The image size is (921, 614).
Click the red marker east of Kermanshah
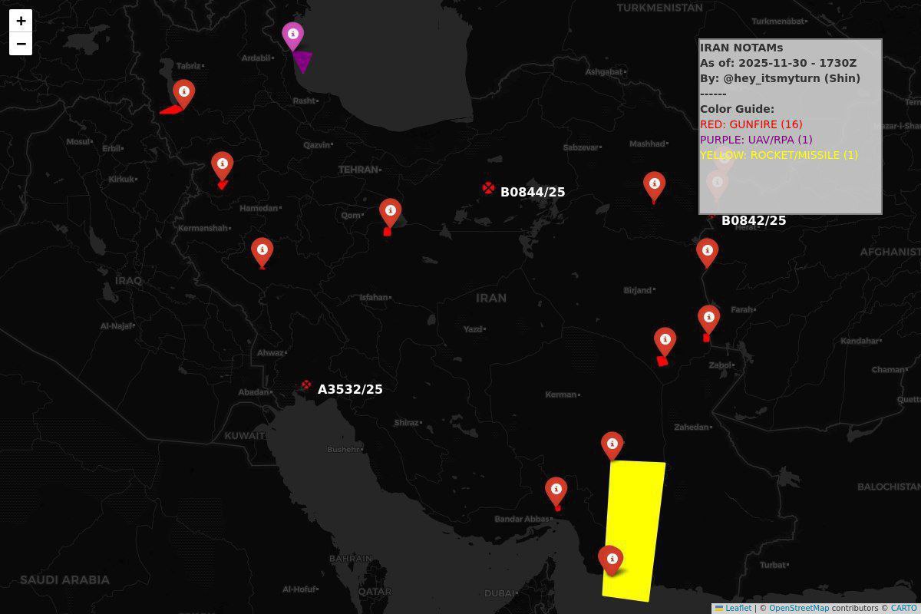coord(262,251)
